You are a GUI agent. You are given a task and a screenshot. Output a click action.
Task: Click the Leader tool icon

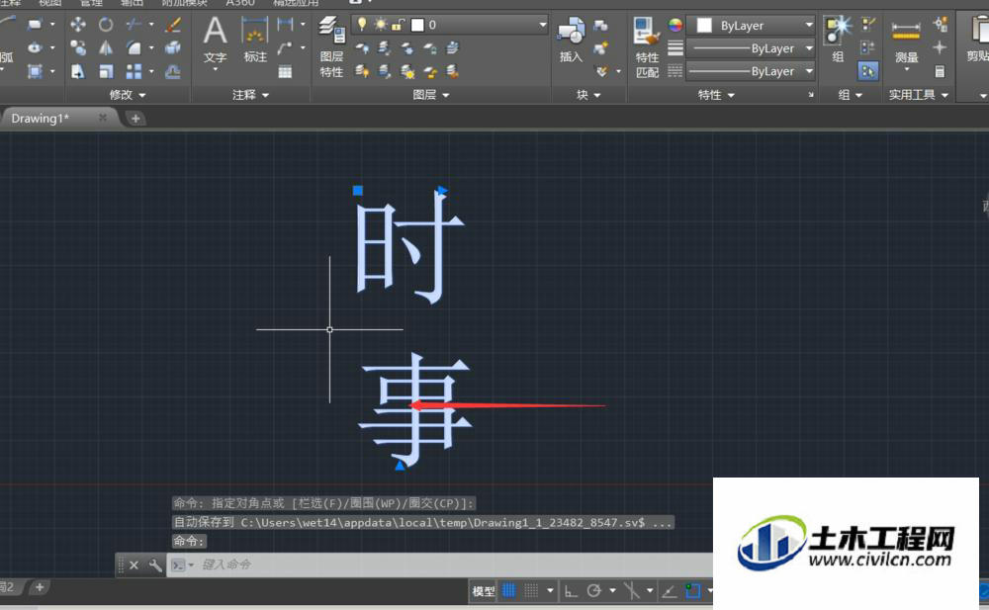tap(285, 47)
